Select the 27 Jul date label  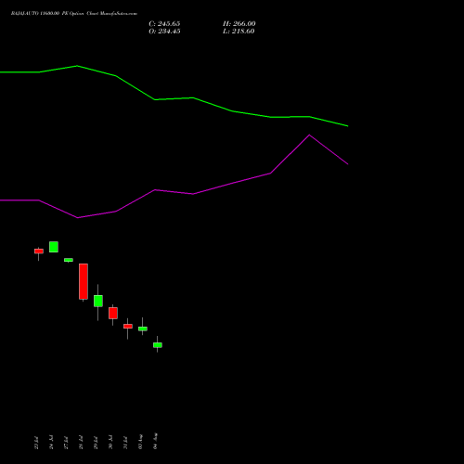coord(66,443)
